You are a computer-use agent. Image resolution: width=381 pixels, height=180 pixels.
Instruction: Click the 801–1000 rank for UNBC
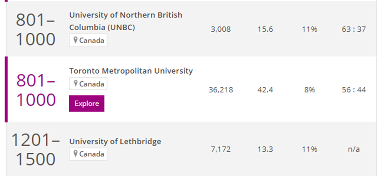pyautogui.click(x=36, y=29)
